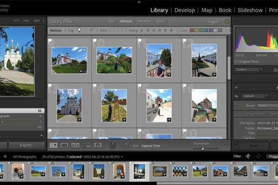Filter by blue color label

pyautogui.click(x=206, y=30)
